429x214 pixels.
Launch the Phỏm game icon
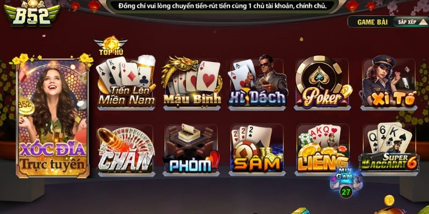click(191, 149)
